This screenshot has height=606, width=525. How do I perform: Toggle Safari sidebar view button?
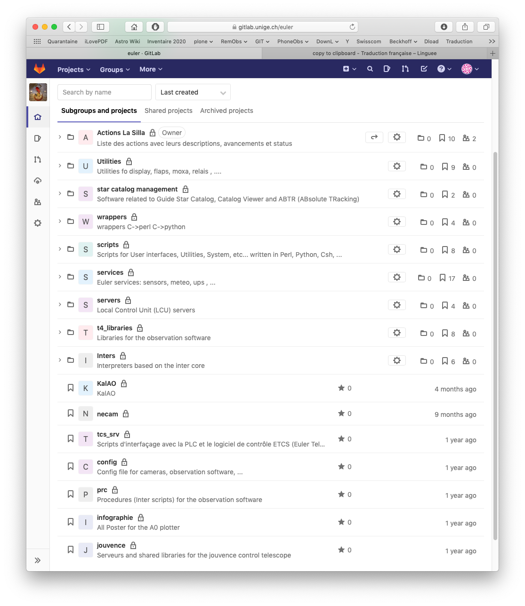point(100,27)
